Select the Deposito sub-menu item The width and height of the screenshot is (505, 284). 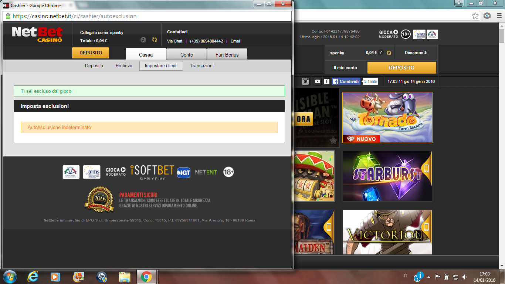click(94, 66)
